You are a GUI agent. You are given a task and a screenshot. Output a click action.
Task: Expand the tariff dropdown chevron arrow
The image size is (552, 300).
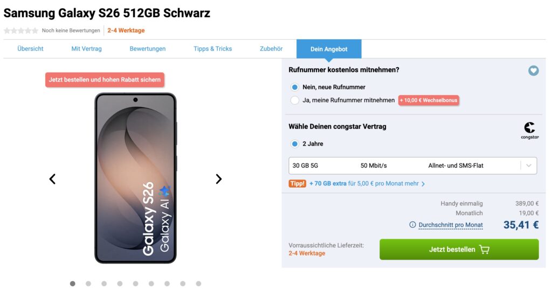coord(528,166)
